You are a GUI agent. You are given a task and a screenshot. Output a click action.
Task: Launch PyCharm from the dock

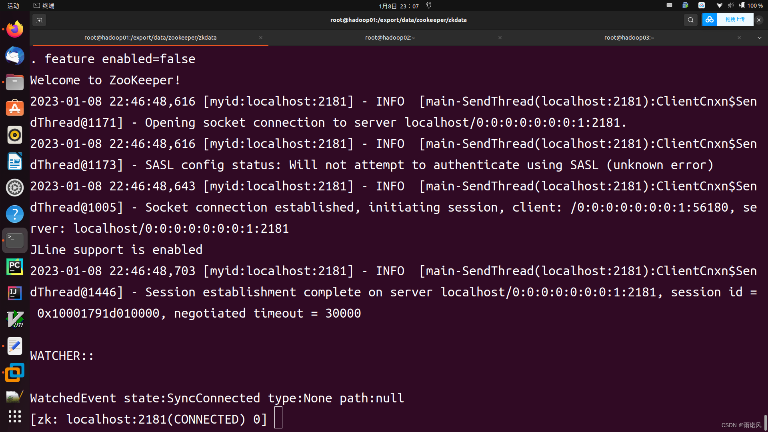[15, 267]
